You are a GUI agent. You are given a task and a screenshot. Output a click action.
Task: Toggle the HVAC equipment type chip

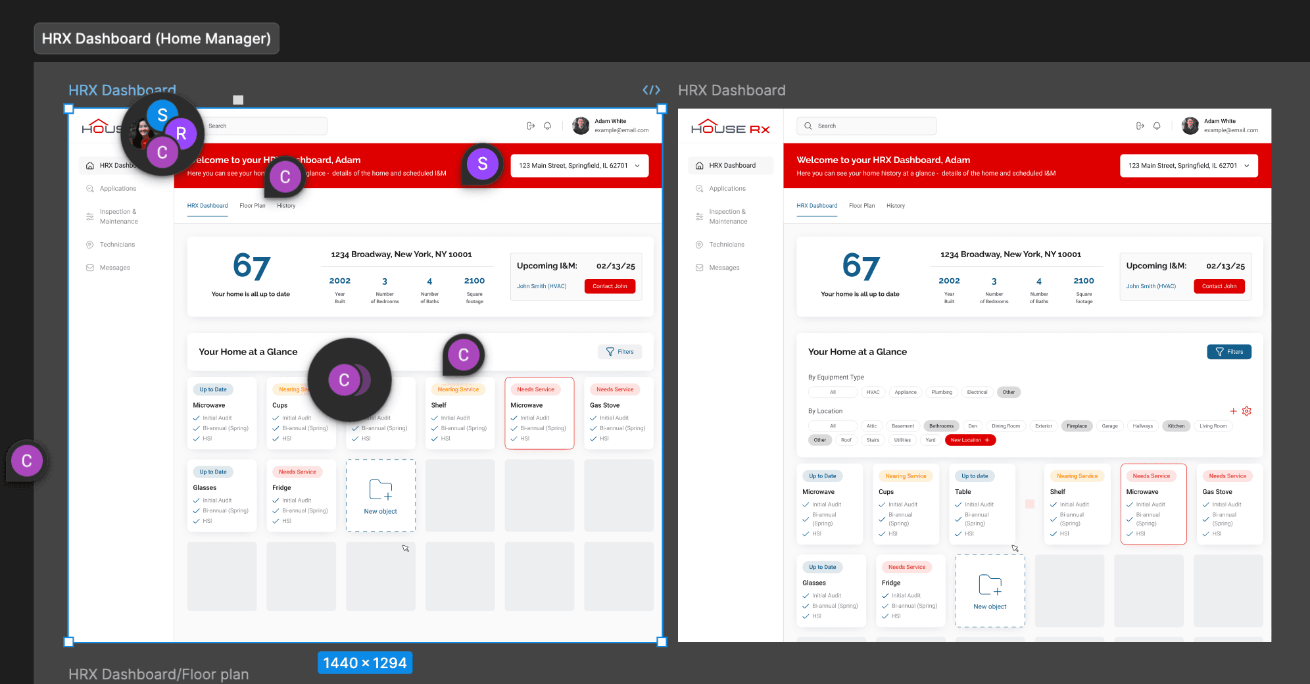tap(873, 392)
